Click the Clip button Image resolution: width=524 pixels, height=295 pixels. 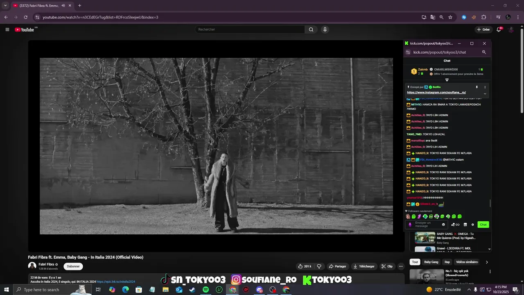coord(387,266)
